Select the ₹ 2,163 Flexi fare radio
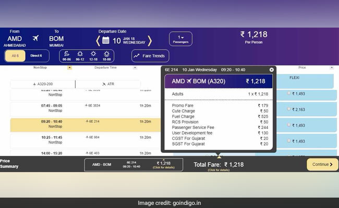The width and height of the screenshot is (339, 208). tap(289, 109)
